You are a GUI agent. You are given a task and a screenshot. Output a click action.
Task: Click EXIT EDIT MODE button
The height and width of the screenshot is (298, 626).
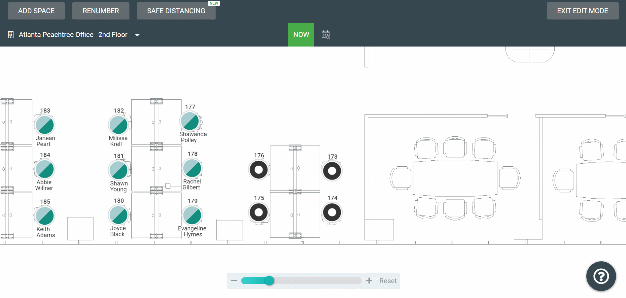tap(582, 11)
